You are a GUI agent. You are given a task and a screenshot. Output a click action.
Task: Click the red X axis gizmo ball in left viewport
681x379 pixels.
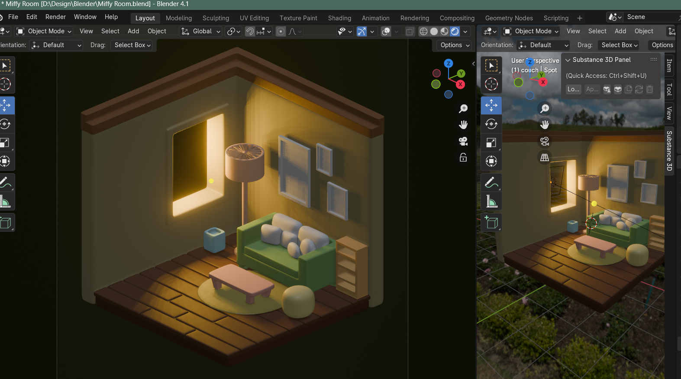pos(460,84)
